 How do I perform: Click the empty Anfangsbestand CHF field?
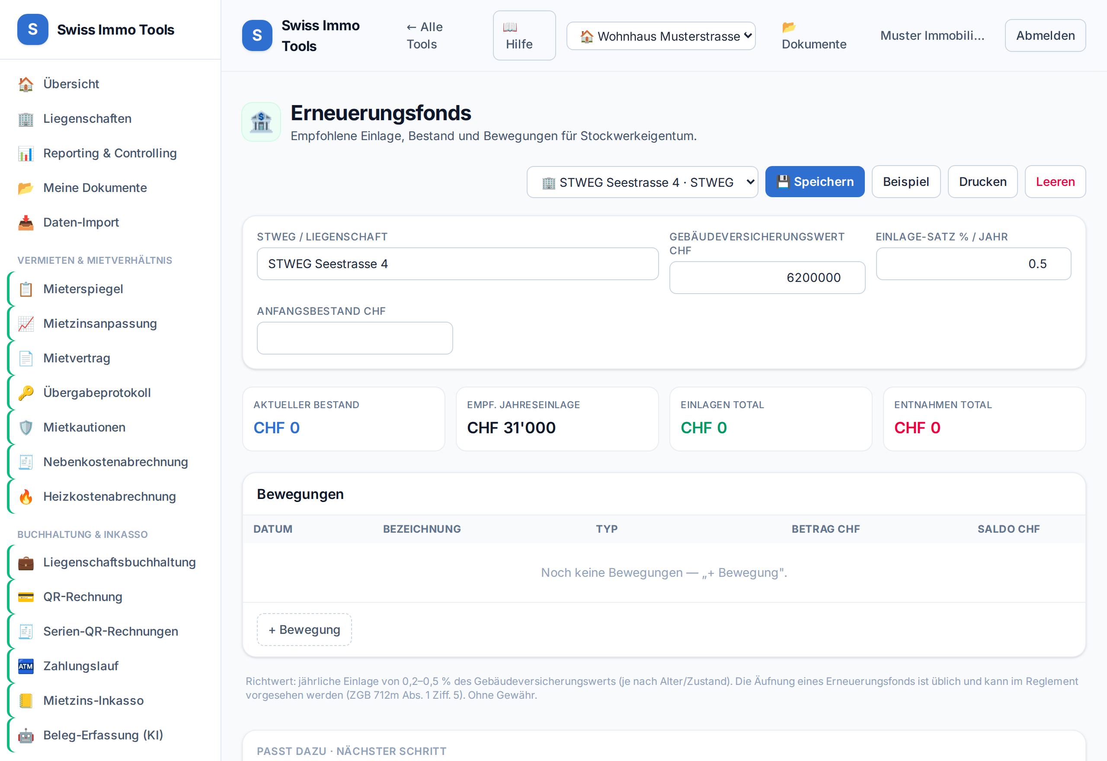(x=355, y=339)
